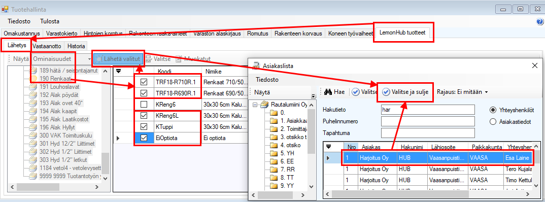Click Lähetä valitut in the toolbar
The width and height of the screenshot is (545, 202).
(119, 59)
